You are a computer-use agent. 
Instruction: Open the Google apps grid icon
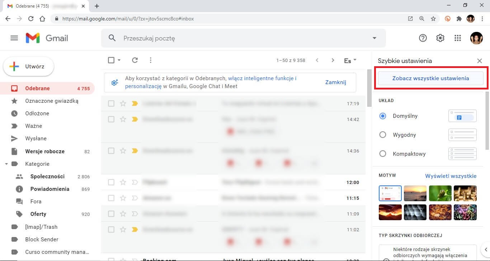point(457,38)
